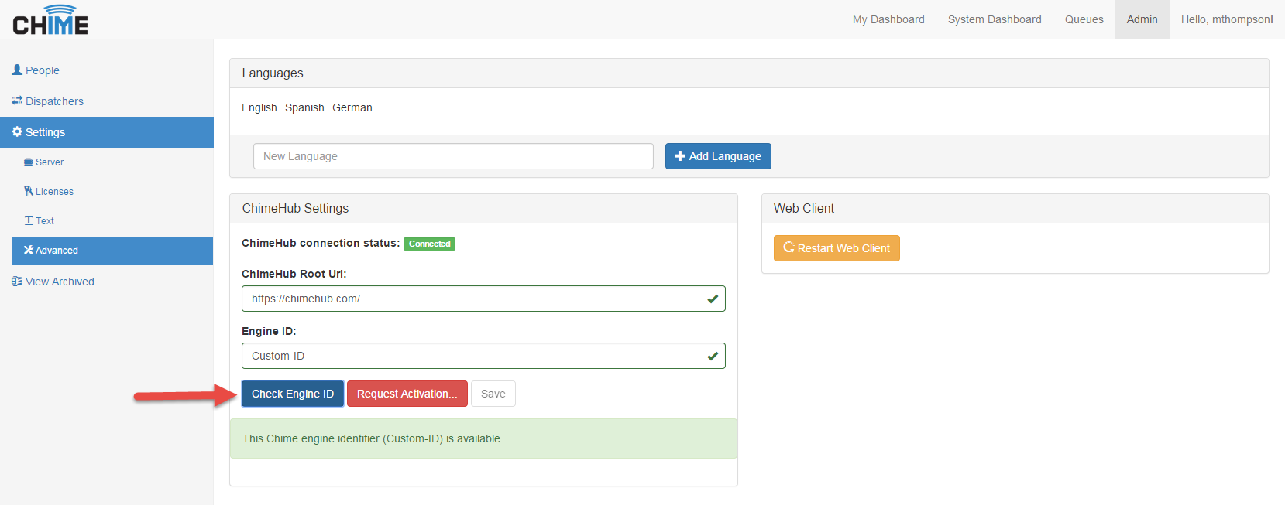Image resolution: width=1285 pixels, height=505 pixels.
Task: Click the Save button
Action: [493, 394]
